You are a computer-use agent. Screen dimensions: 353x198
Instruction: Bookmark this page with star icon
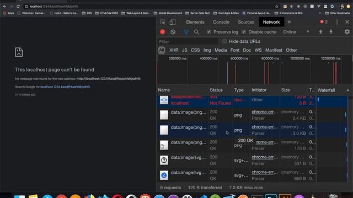coord(277,7)
